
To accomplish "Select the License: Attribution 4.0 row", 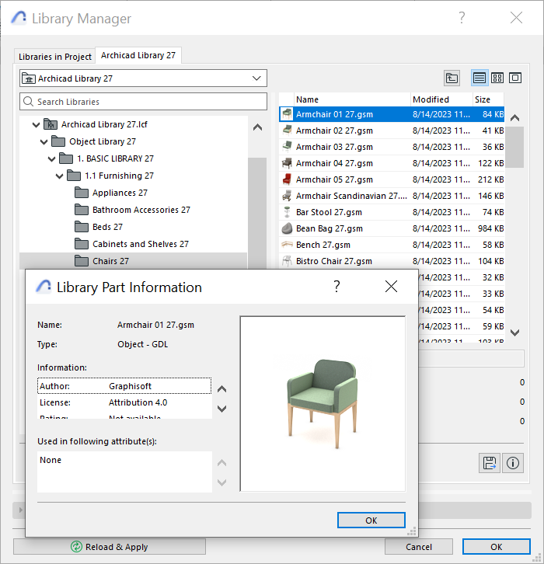I will click(x=124, y=402).
